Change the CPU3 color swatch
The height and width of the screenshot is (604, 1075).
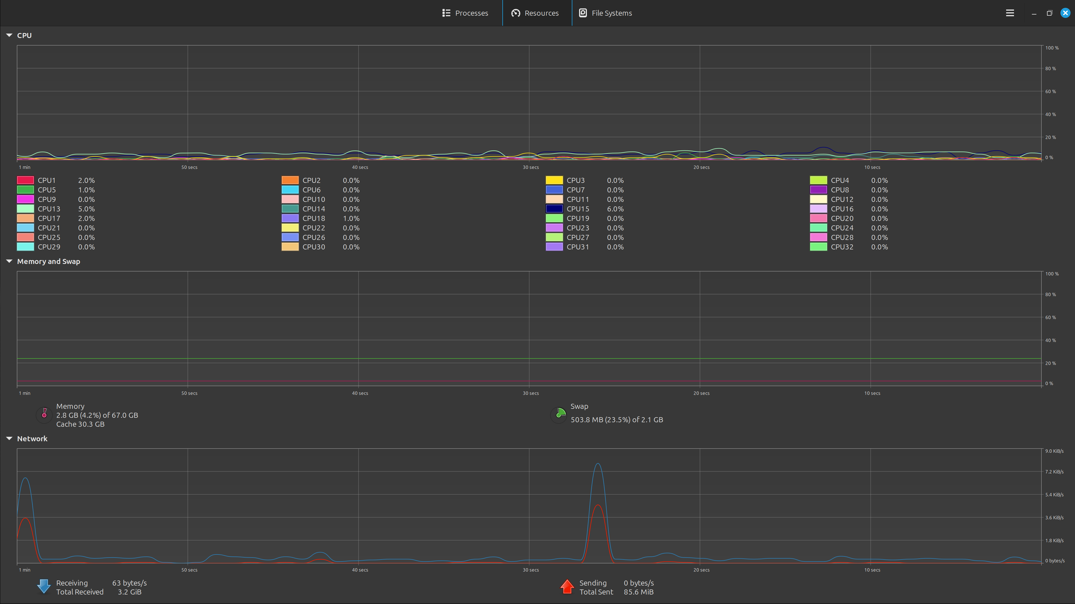tap(554, 180)
